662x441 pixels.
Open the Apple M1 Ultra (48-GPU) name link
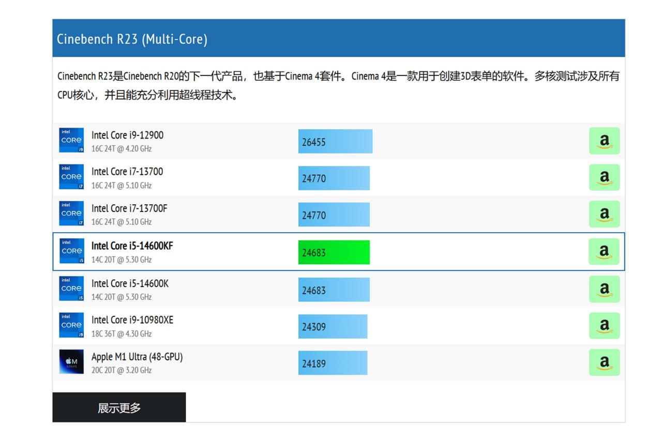point(137,357)
